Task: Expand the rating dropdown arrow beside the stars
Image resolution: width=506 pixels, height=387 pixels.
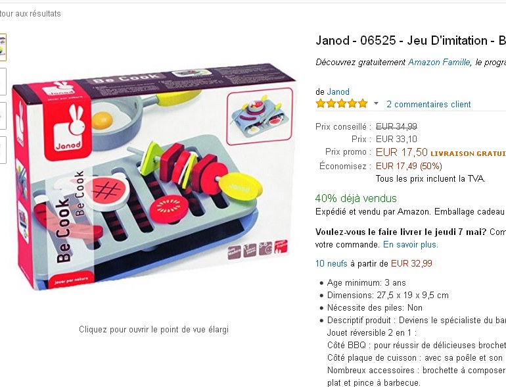Action: tap(376, 104)
